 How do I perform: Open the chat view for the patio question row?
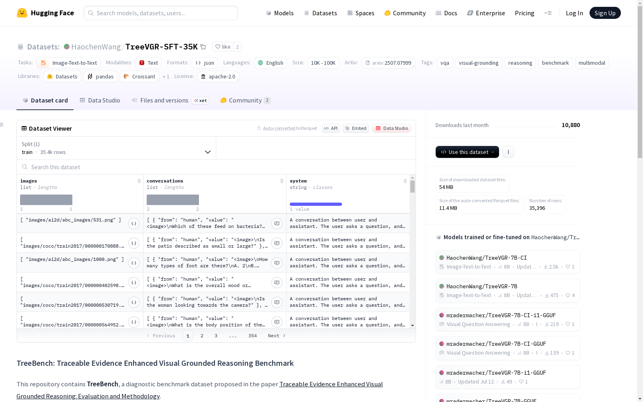click(x=277, y=243)
